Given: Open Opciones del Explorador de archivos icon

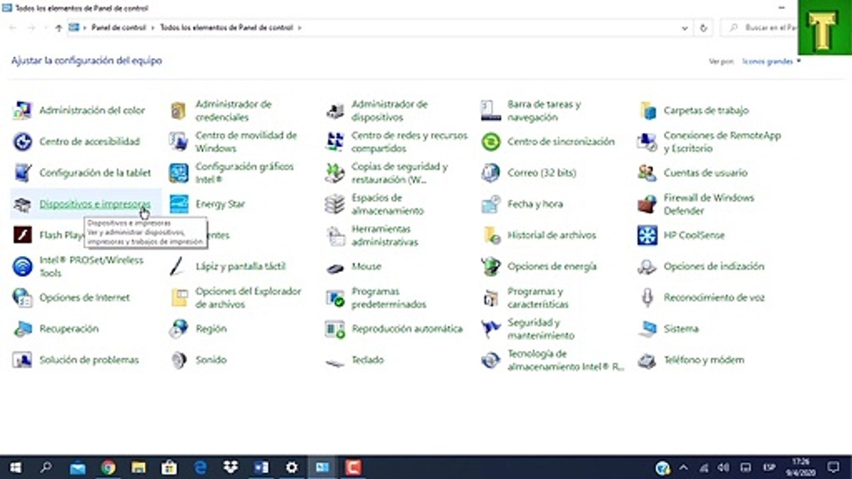Looking at the screenshot, I should click(178, 297).
